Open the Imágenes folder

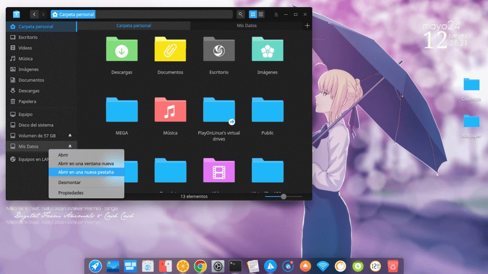click(x=267, y=49)
